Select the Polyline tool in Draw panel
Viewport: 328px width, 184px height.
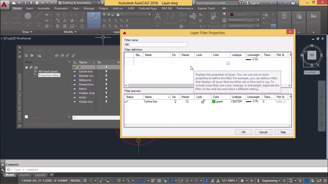pos(16,18)
